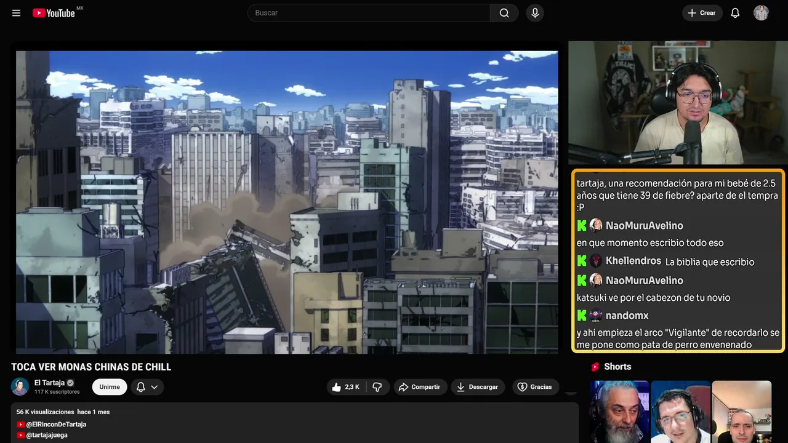
Task: Click the YouTube icon beside @ElRinconDeTartaja
Action: (21, 425)
